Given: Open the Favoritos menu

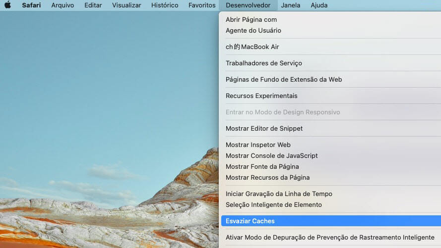Looking at the screenshot, I should coord(202,5).
